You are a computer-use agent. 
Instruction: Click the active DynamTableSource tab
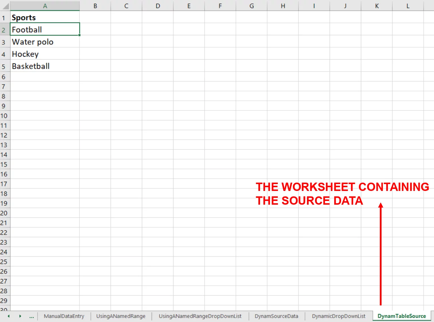click(x=402, y=316)
